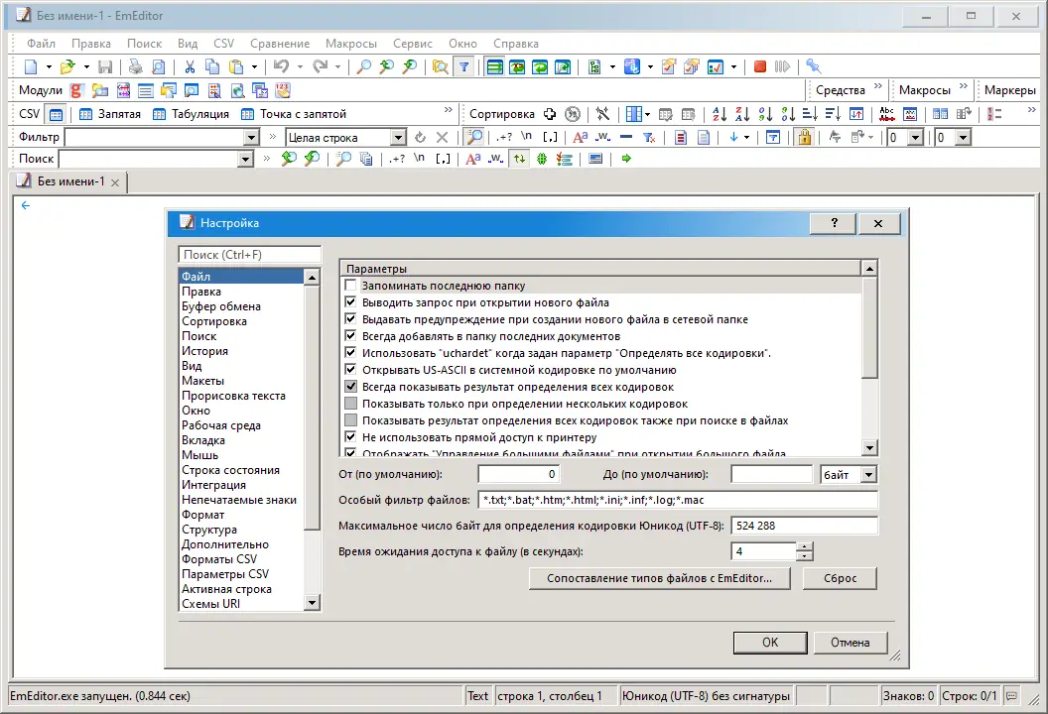The height and width of the screenshot is (714, 1048).
Task: Click the red G module icon
Action: tap(76, 91)
